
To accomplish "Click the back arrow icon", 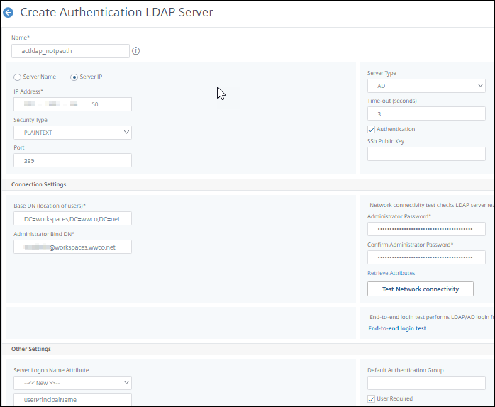I will click(9, 13).
